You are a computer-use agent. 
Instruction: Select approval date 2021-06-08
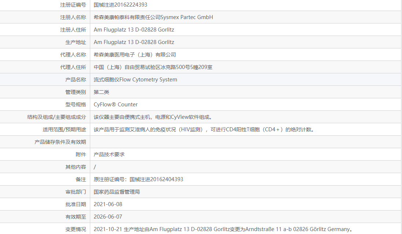(108, 204)
